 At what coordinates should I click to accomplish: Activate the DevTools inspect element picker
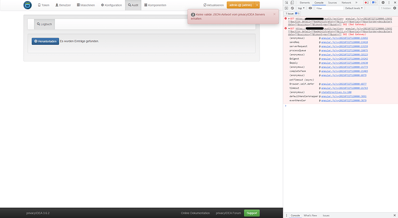pos(287,2)
